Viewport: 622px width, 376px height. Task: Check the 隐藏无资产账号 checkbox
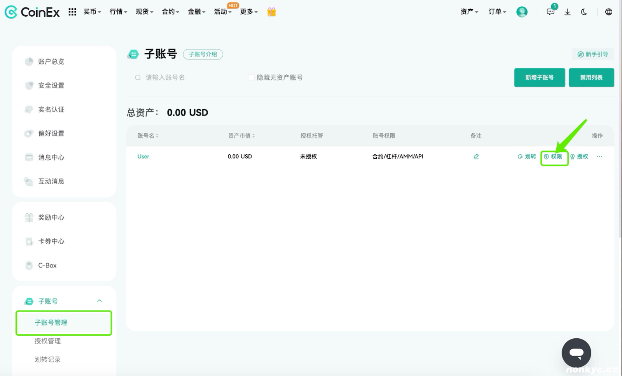coord(251,77)
